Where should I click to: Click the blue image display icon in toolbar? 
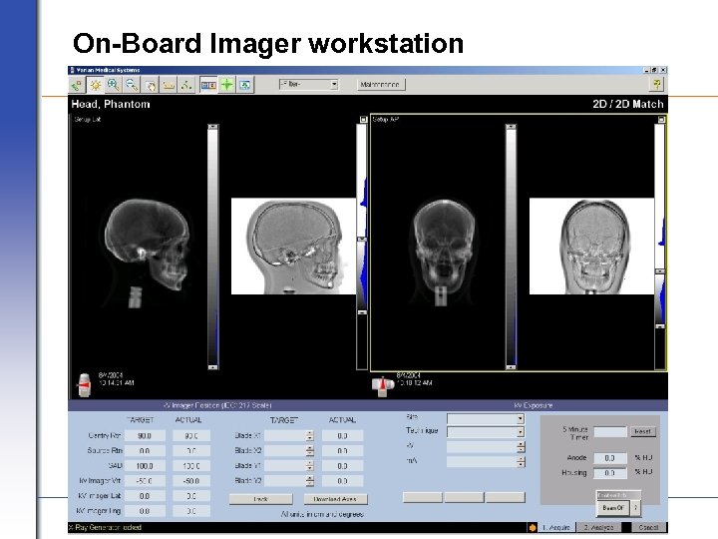[245, 85]
